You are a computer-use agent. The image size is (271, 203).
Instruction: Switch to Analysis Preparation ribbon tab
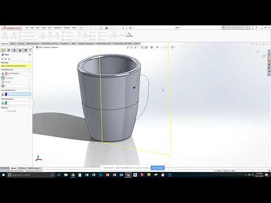point(86,43)
